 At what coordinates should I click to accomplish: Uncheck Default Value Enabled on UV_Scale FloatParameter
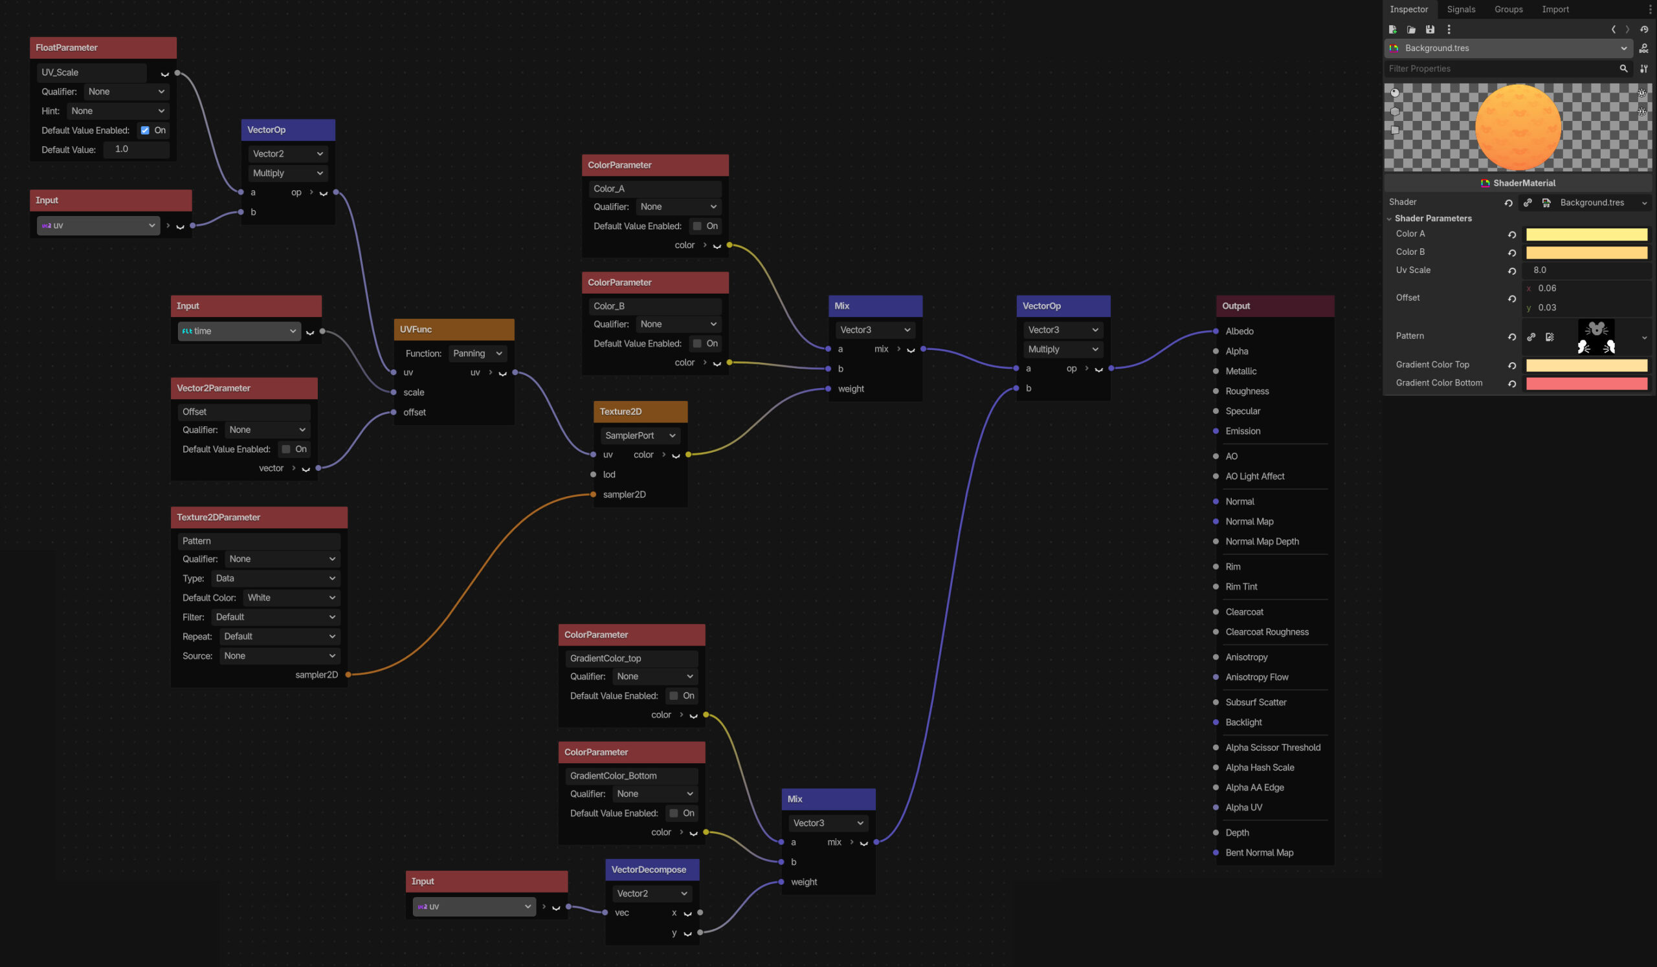tap(144, 130)
